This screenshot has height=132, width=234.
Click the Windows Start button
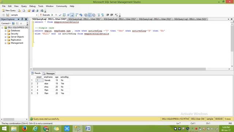(x=4, y=129)
